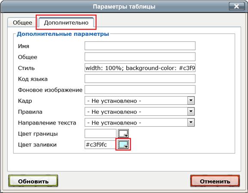The height and width of the screenshot is (193, 248).
Task: Click the Стиль label
Action: pos(26,68)
